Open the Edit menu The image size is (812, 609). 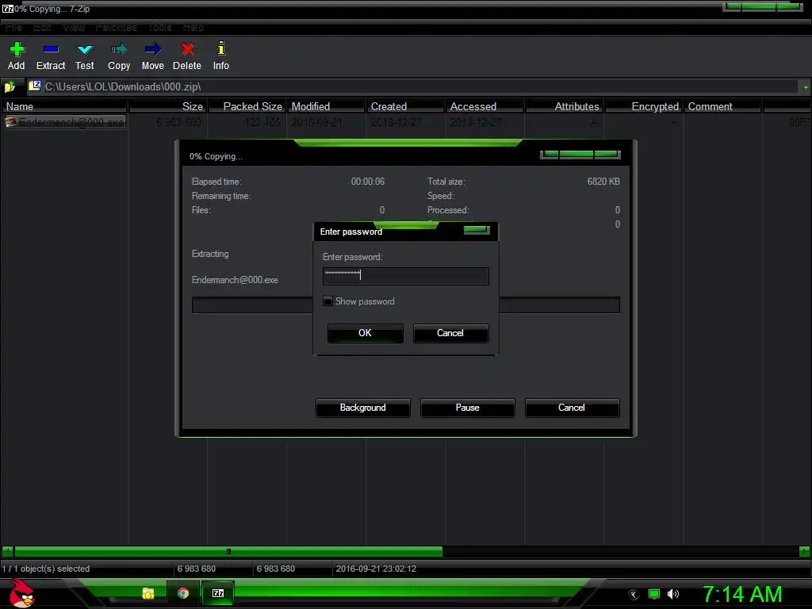pyautogui.click(x=42, y=28)
